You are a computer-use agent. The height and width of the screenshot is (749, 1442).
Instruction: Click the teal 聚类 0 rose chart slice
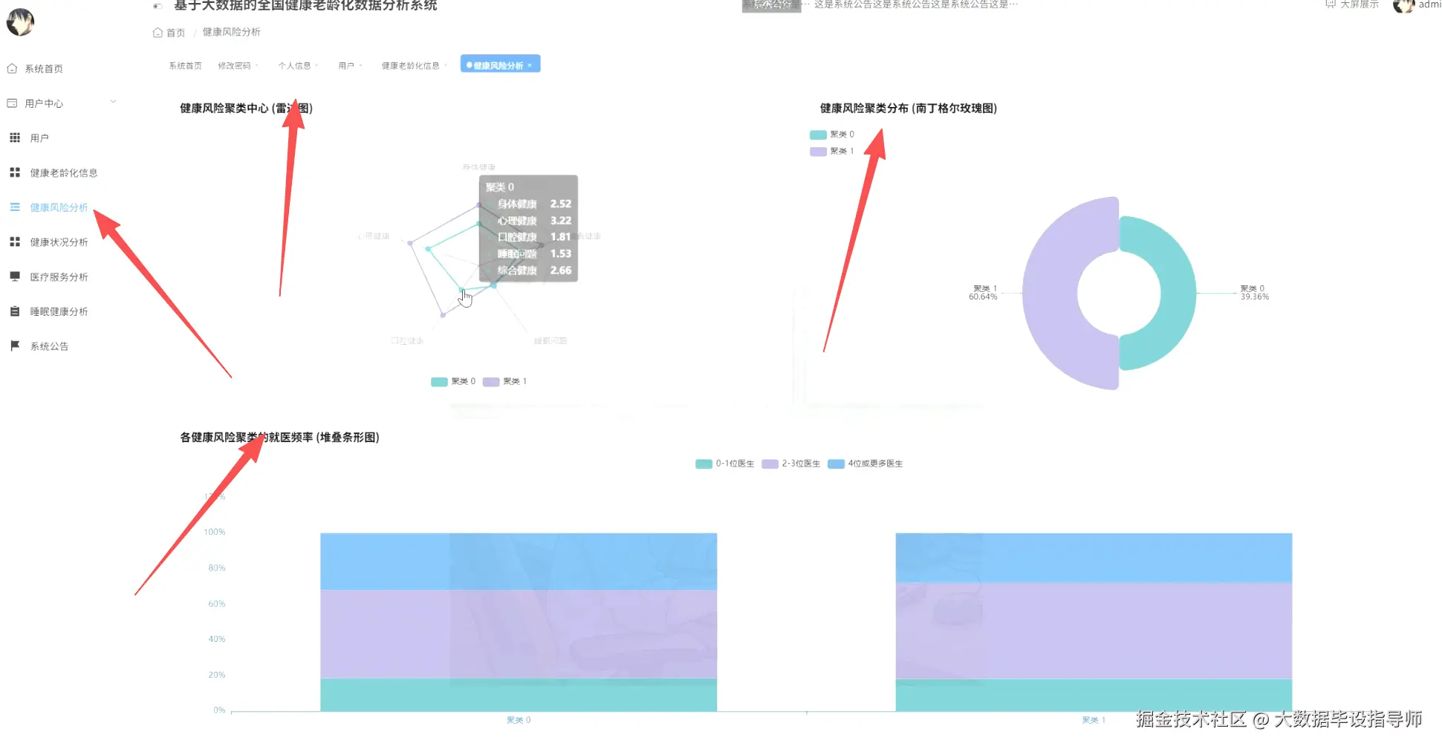[1177, 294]
